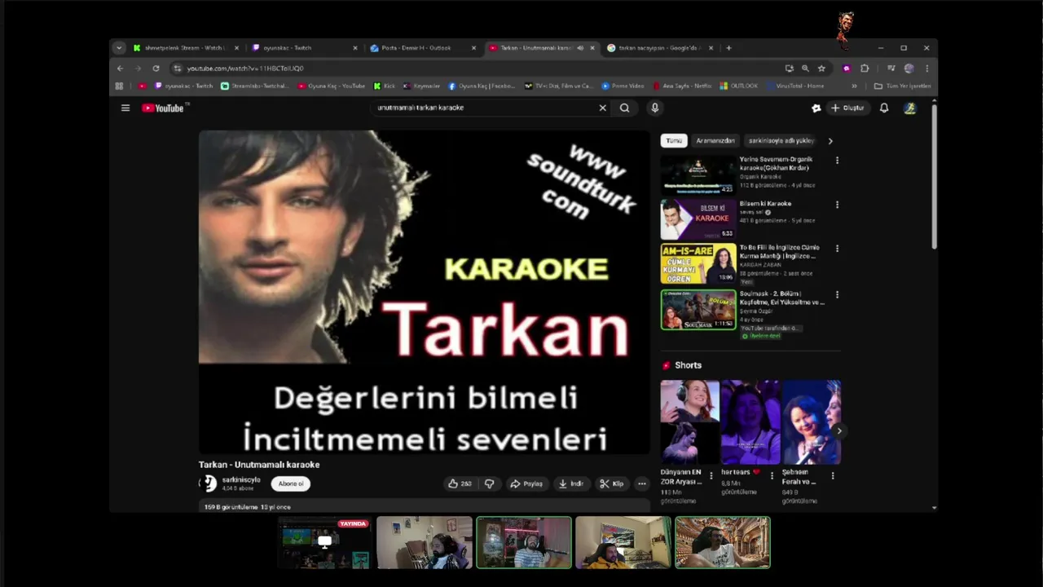This screenshot has height=587, width=1043.
Task: Open the YouTube guide hamburger menu
Action: tap(125, 108)
